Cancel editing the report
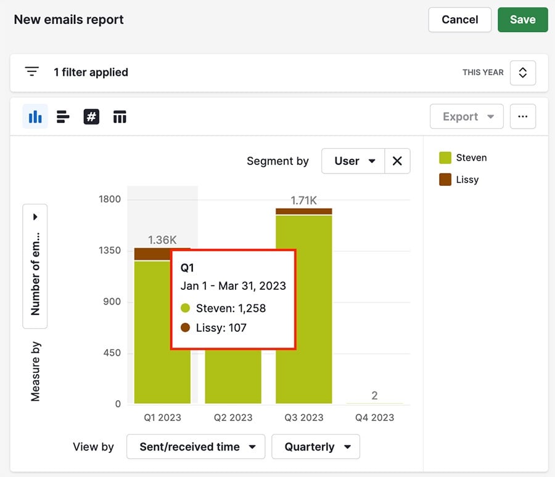555x477 pixels. (x=459, y=20)
